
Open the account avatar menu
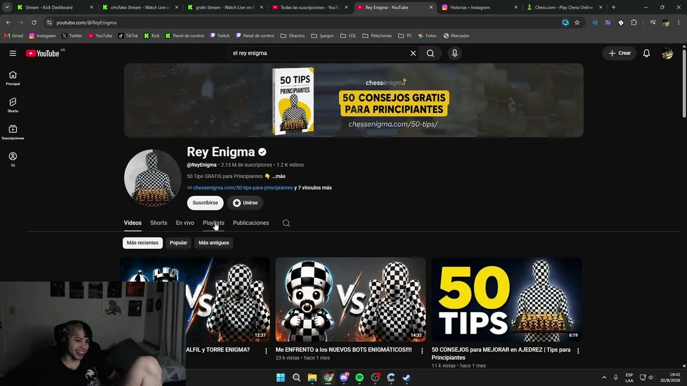667,53
